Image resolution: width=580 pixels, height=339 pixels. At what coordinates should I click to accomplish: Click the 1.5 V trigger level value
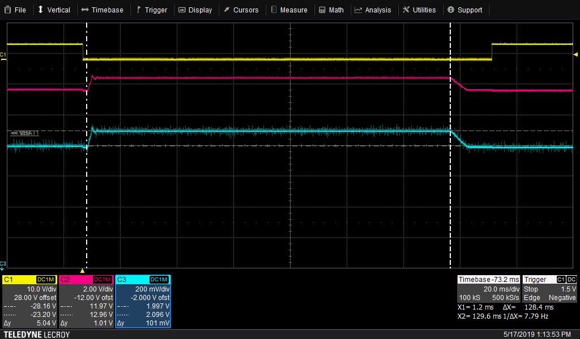pos(569,289)
